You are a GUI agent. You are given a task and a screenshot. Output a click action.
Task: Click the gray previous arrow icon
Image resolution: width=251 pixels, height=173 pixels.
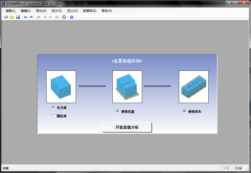coord(45,17)
